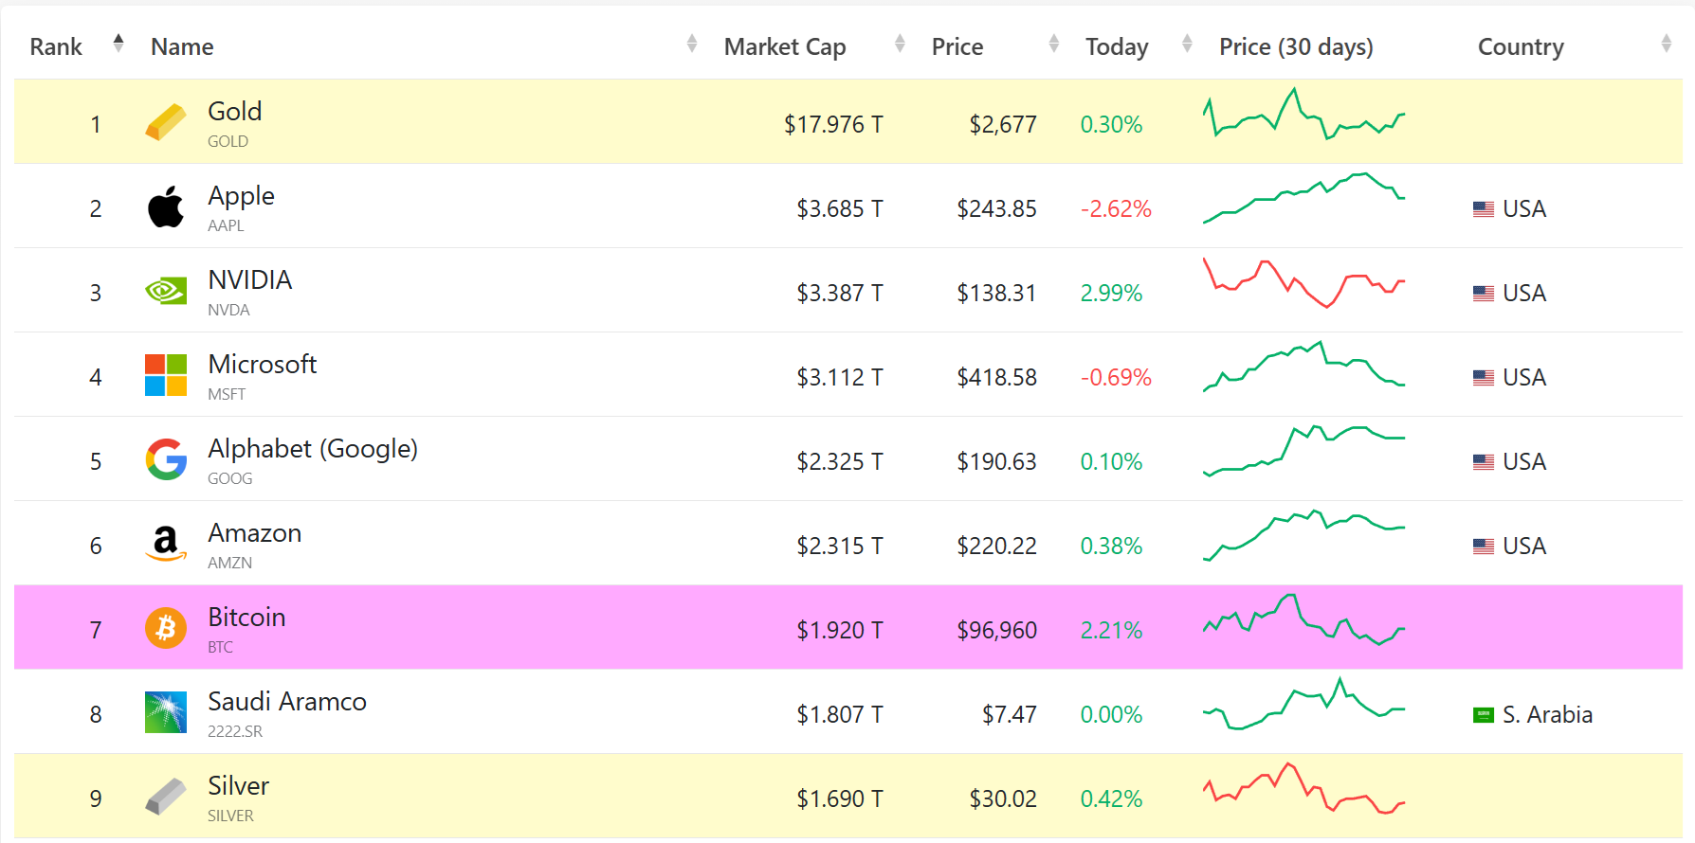Click Apple's $3.685 T market cap
Image resolution: width=1695 pixels, height=843 pixels.
click(x=840, y=208)
